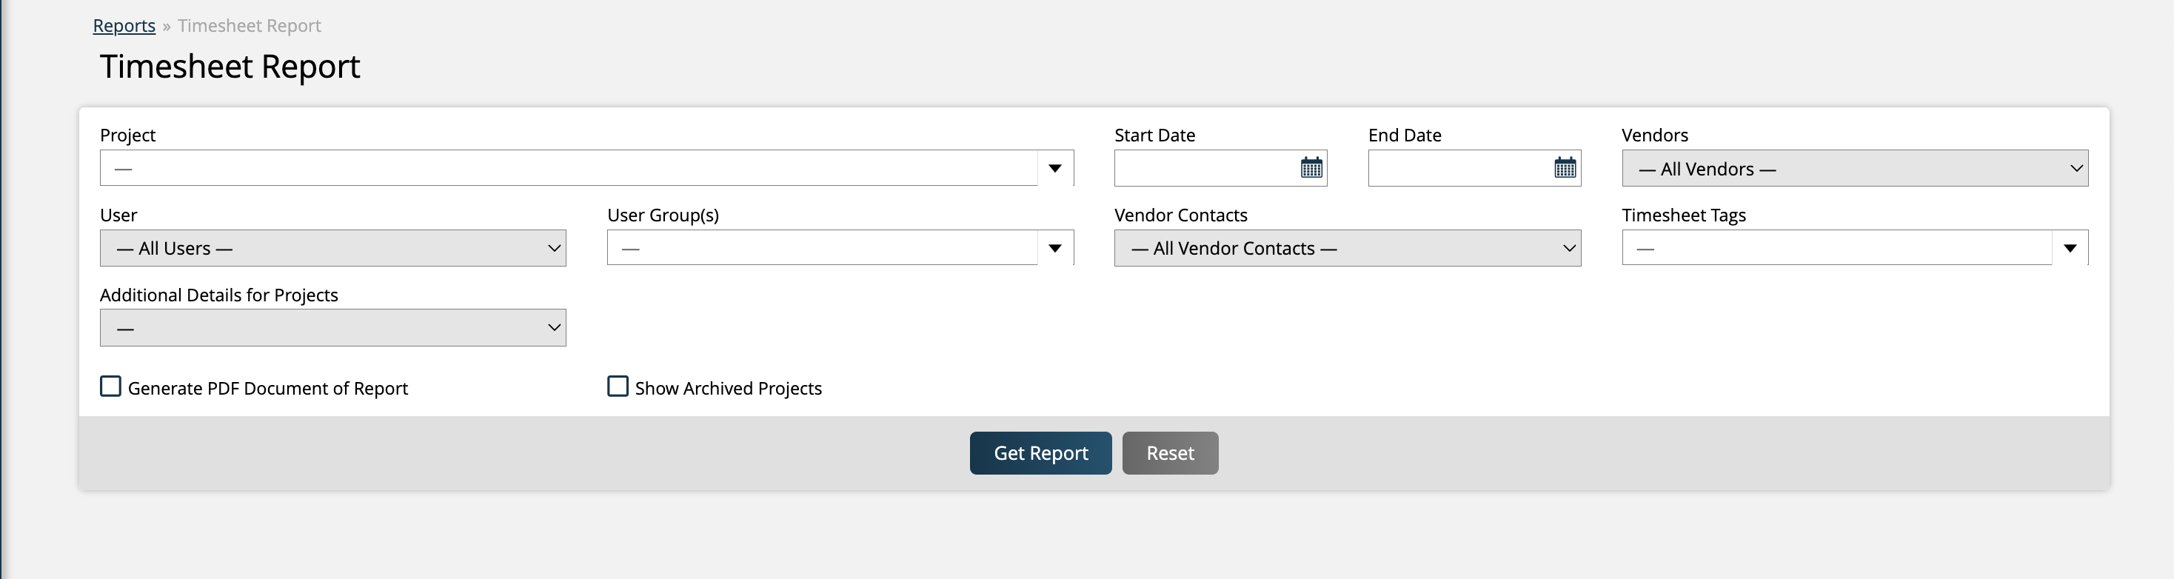Expand the Timesheet Tags dropdown arrow

[2070, 248]
